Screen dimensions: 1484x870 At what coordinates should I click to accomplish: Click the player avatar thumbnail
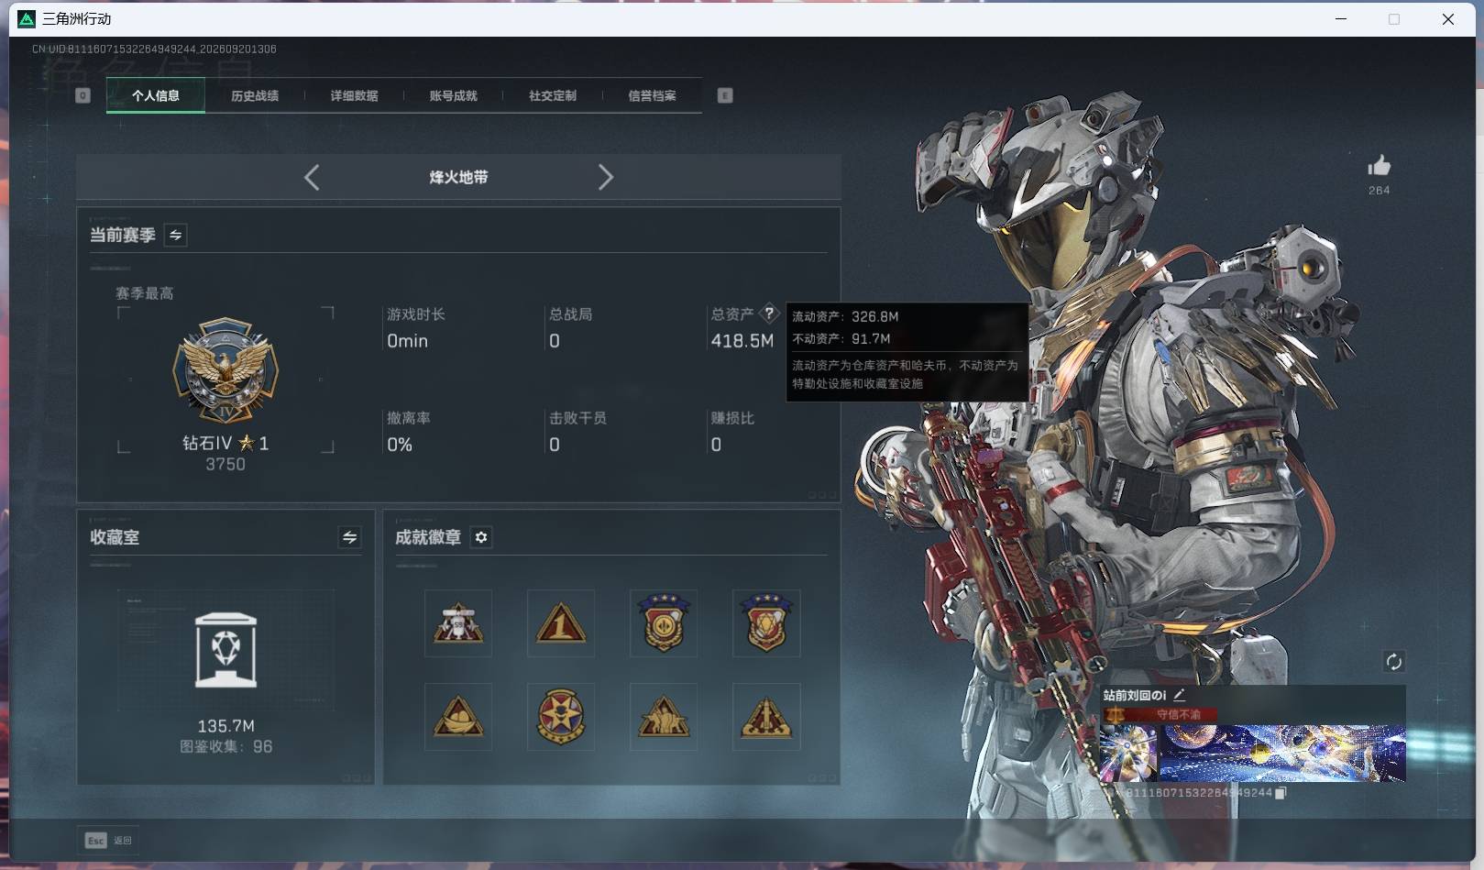(1128, 753)
